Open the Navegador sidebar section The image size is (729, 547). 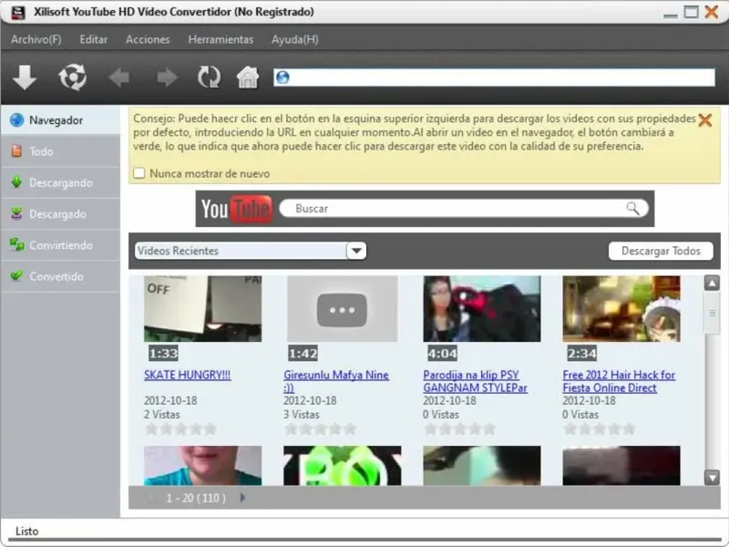pos(60,120)
